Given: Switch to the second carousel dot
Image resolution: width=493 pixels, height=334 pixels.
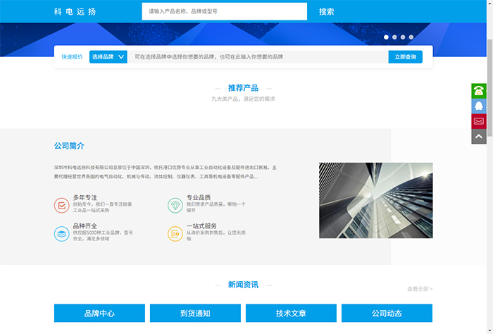Looking at the screenshot, I should (x=394, y=37).
